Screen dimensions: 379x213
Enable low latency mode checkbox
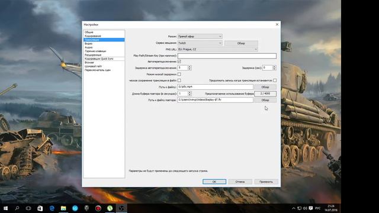pos(179,74)
